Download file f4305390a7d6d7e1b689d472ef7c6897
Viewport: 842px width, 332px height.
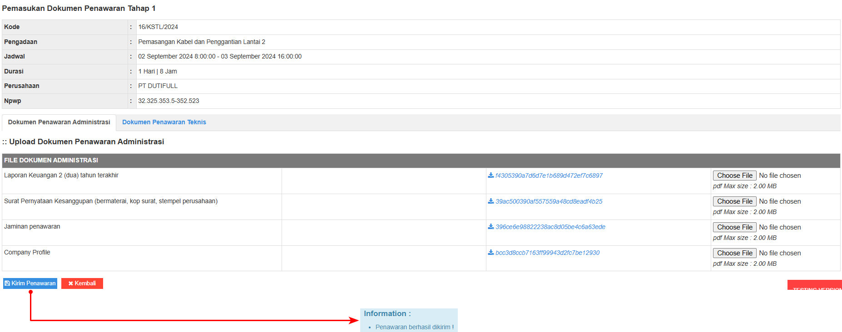[549, 176]
